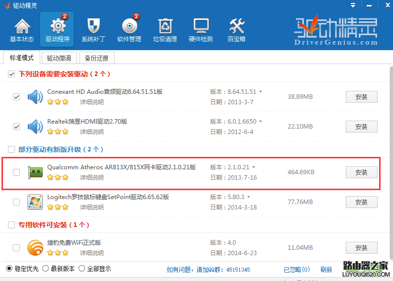
Task: Click the QQ群 45151345 help link
Action: tap(208, 270)
